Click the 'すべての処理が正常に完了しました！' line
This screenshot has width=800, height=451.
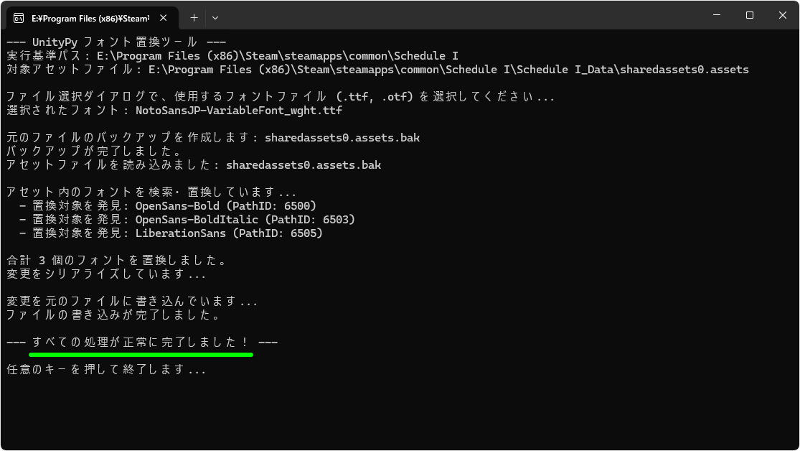pos(142,343)
